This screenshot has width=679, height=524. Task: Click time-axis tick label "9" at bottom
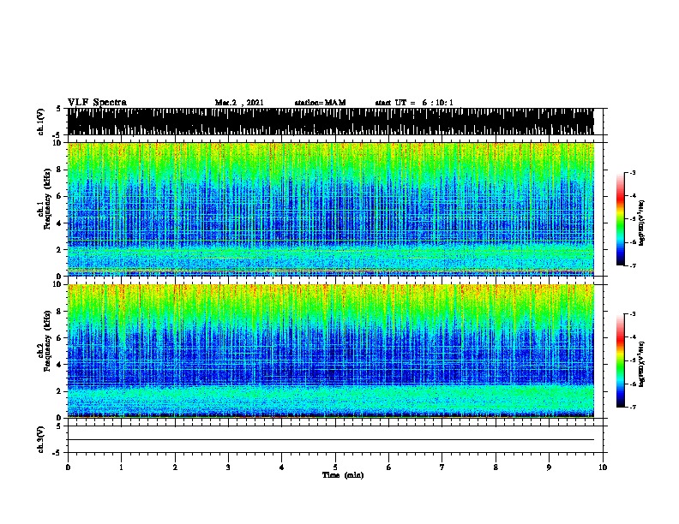pos(549,467)
